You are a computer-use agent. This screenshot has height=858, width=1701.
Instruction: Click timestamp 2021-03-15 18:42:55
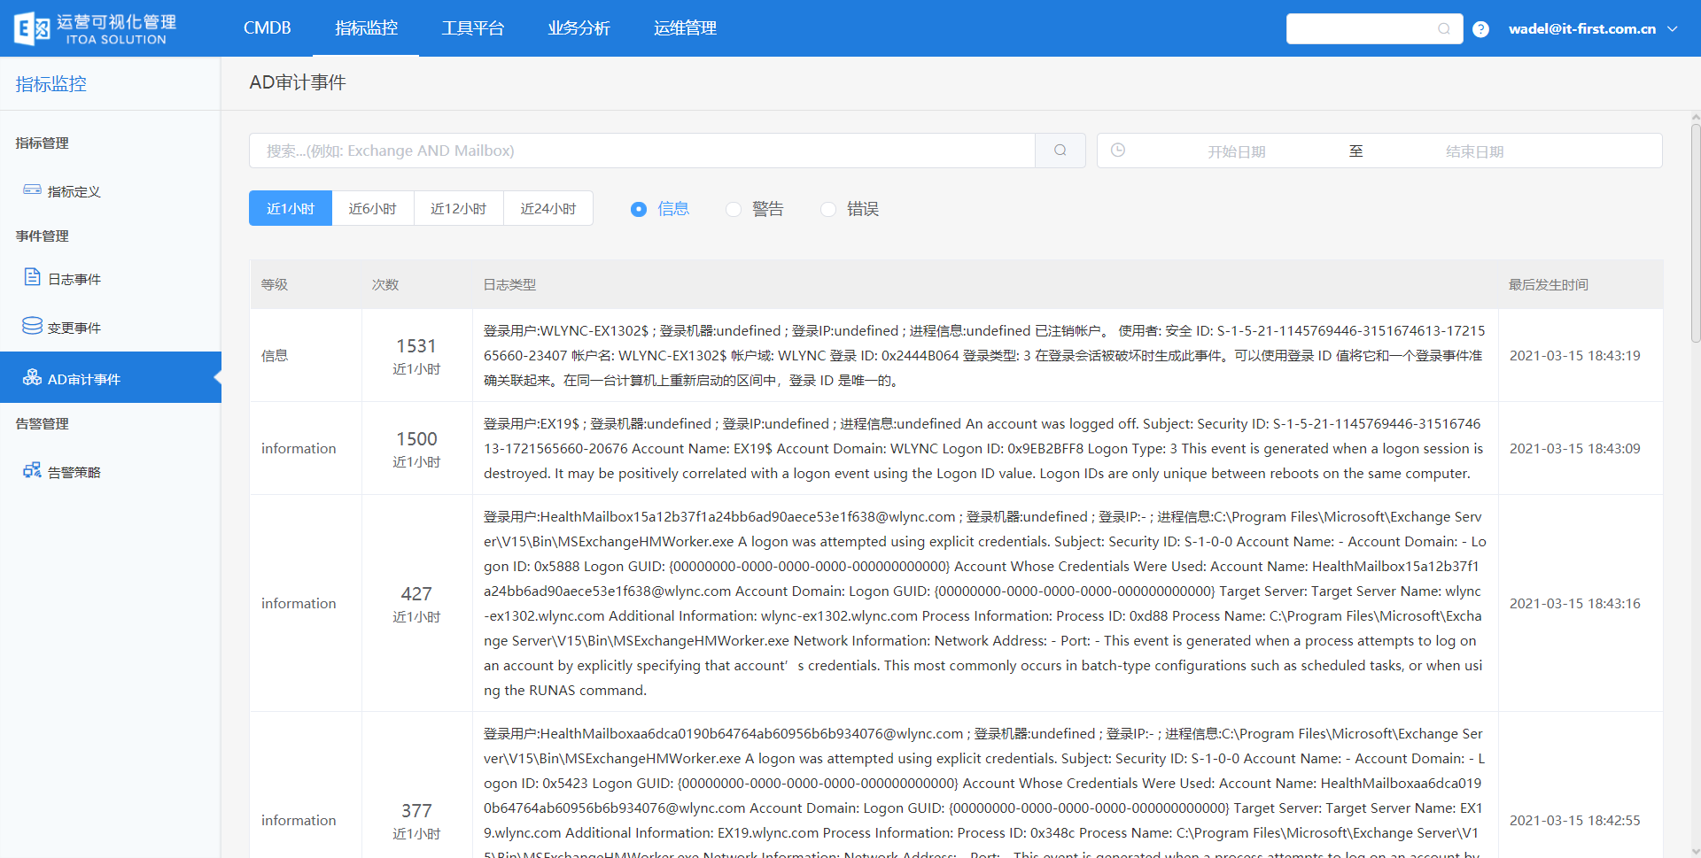(x=1575, y=820)
